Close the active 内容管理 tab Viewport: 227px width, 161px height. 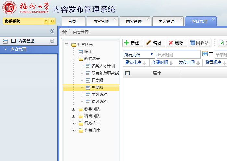point(213,19)
